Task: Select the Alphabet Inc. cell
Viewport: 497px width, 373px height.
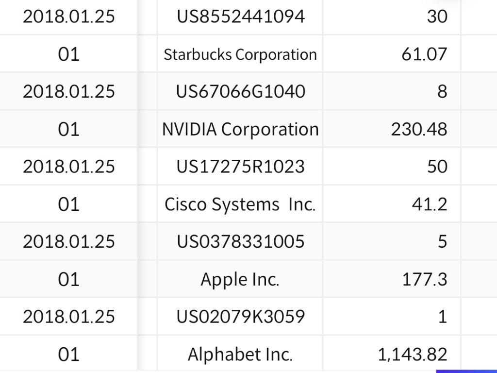Action: pos(240,355)
